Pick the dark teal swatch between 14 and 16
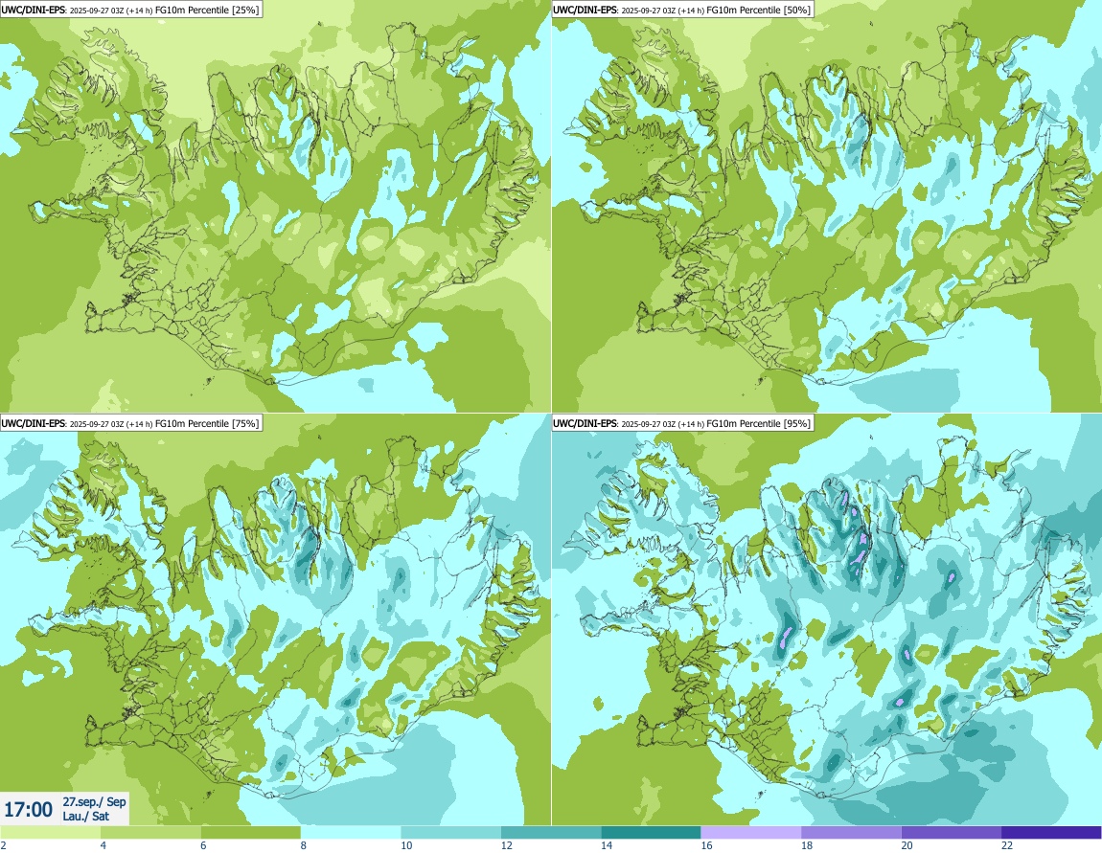This screenshot has width=1102, height=853. [652, 833]
